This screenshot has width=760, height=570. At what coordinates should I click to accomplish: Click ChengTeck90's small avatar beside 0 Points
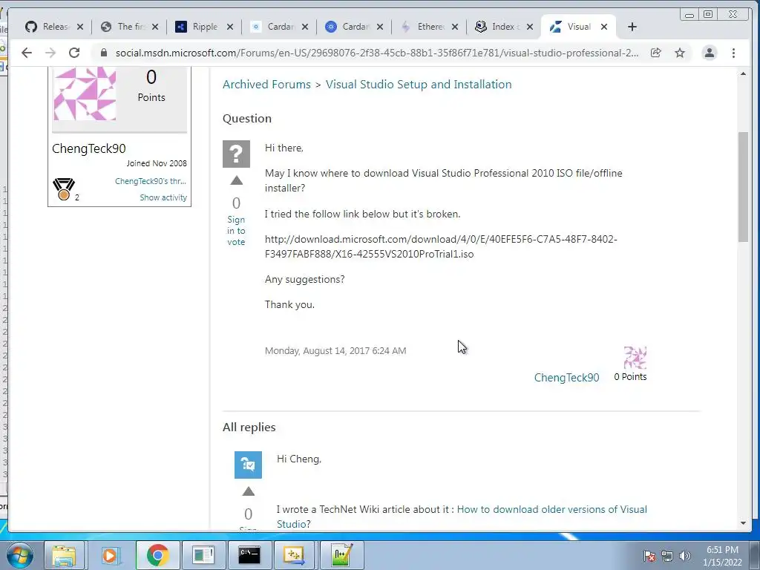635,358
